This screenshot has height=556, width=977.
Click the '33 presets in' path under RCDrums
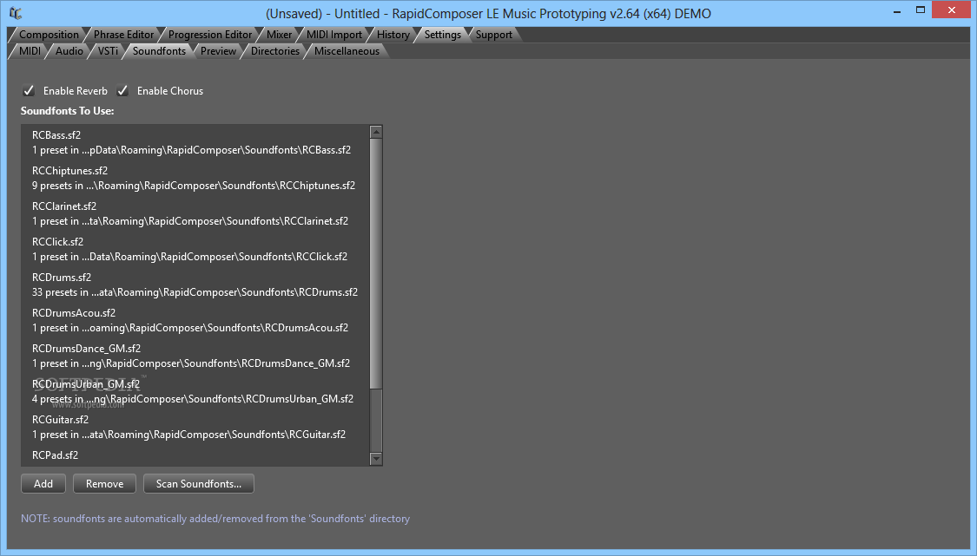[195, 292]
